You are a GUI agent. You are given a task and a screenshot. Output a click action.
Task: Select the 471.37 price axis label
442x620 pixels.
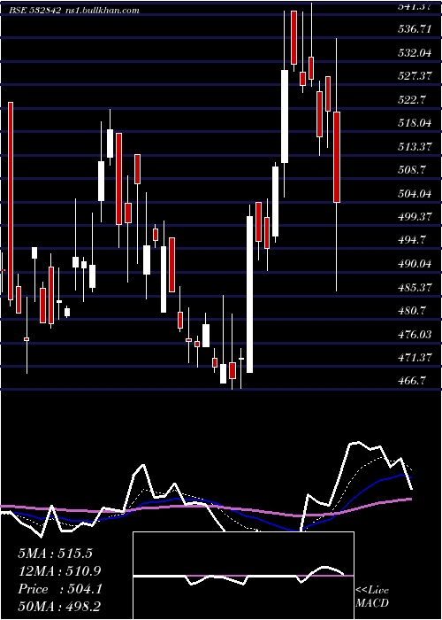[x=415, y=358]
